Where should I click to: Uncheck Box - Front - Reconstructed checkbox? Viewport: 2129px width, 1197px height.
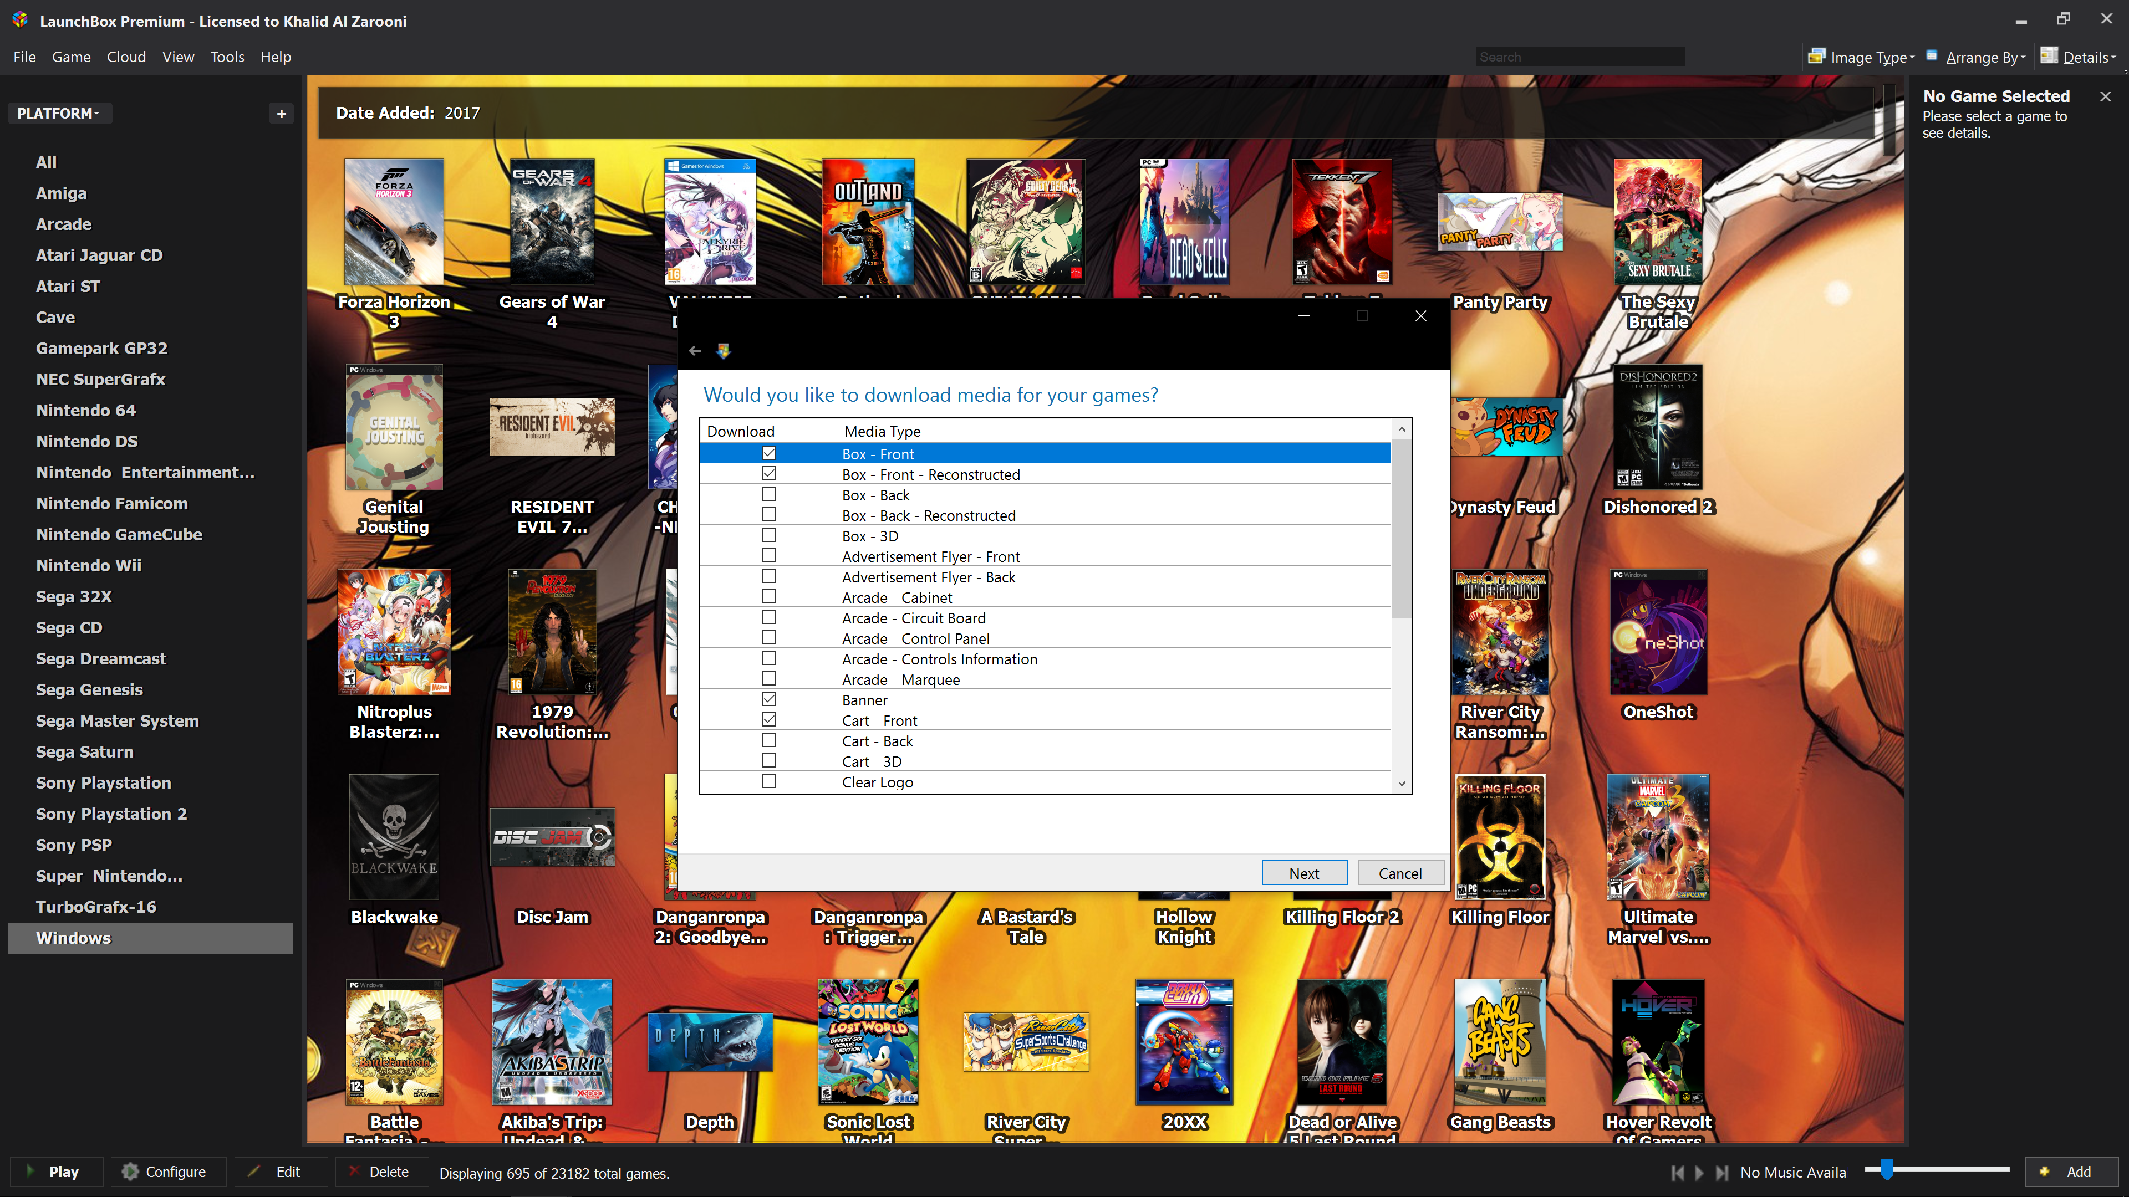[768, 473]
